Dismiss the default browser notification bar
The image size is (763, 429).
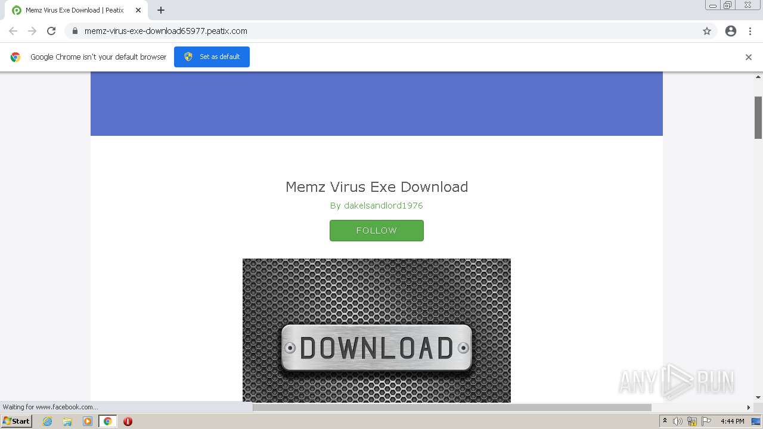(749, 57)
